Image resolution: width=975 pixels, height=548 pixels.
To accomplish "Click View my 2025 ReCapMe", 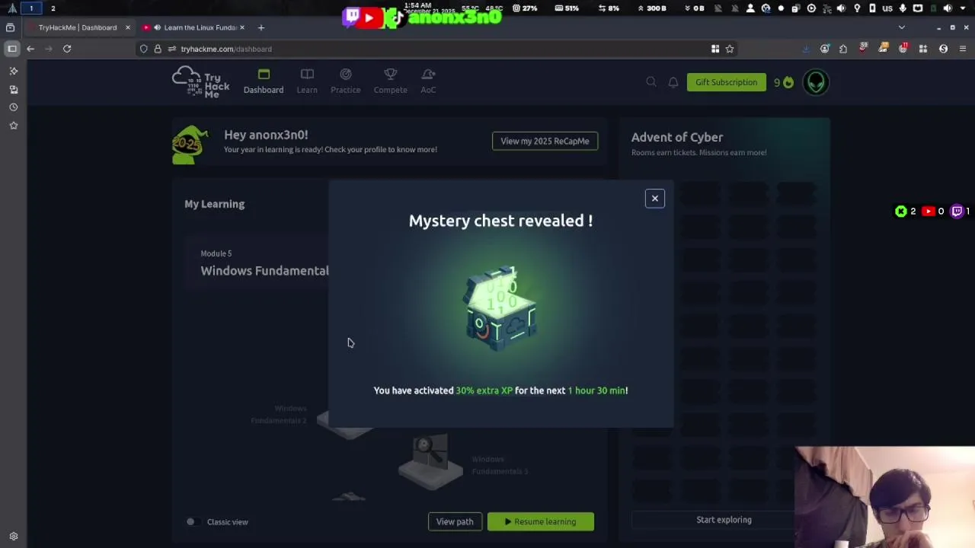I will (545, 141).
